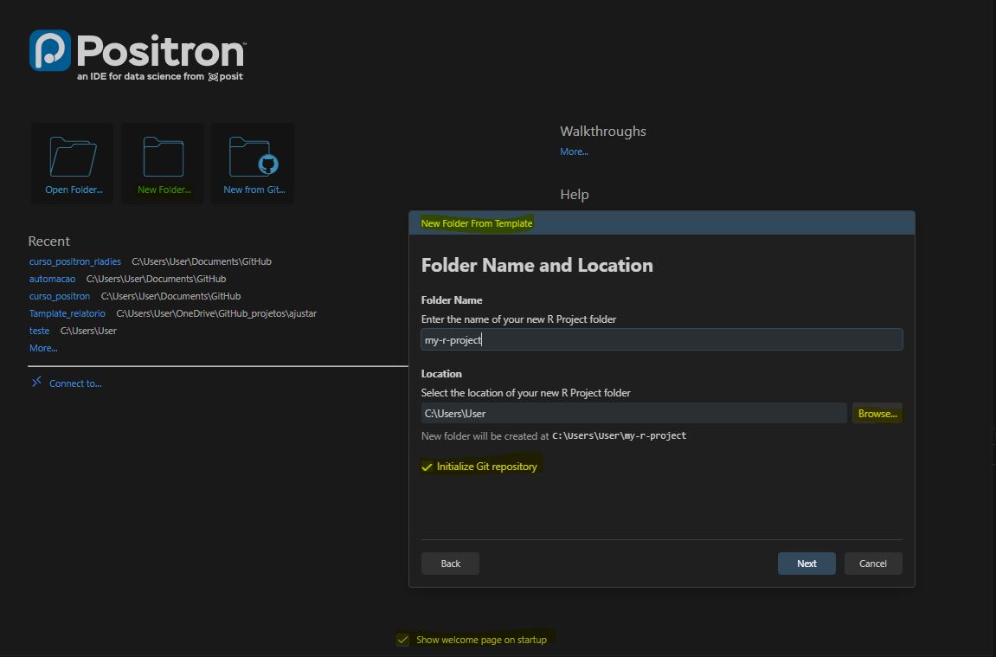Click the Connect to remote icon
The width and height of the screenshot is (996, 657).
click(x=36, y=382)
